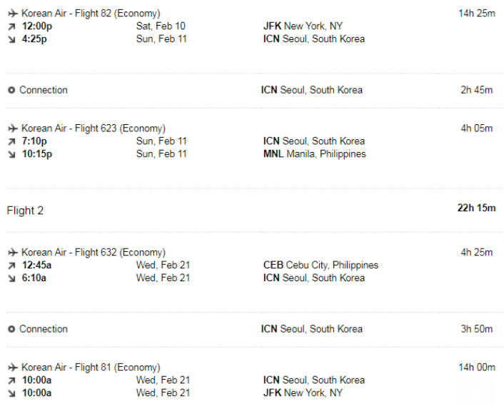Click the connection circle icon for 3h 50m layover

pyautogui.click(x=11, y=330)
